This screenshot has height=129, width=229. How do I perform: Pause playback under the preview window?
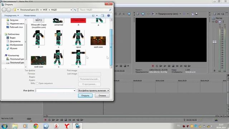169,66
